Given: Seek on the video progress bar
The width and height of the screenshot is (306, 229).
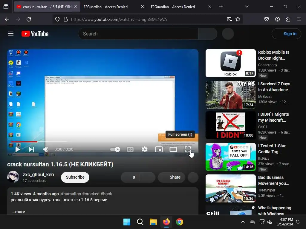Looking at the screenshot, I should [x=103, y=142].
